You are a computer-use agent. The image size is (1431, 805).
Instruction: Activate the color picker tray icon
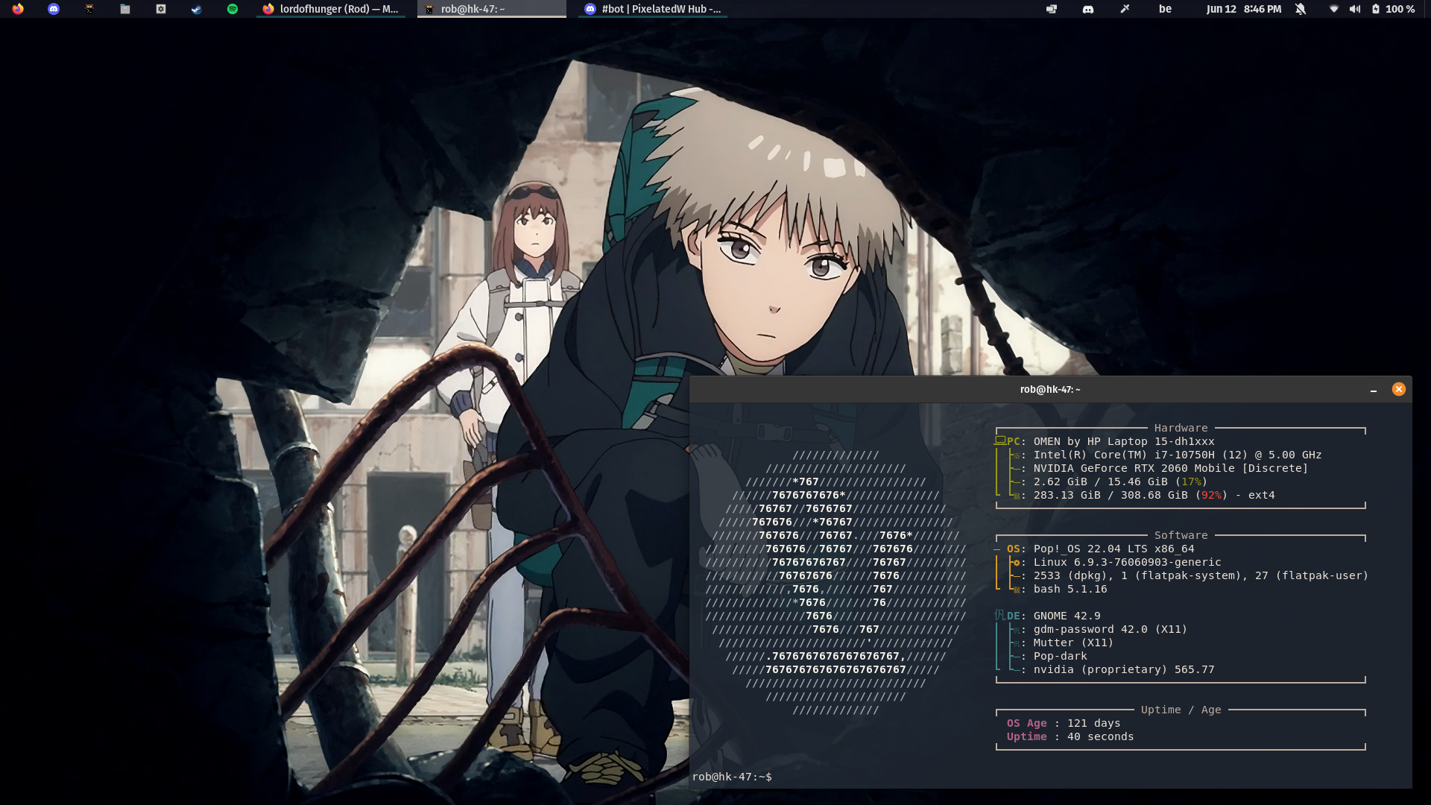(x=1125, y=9)
